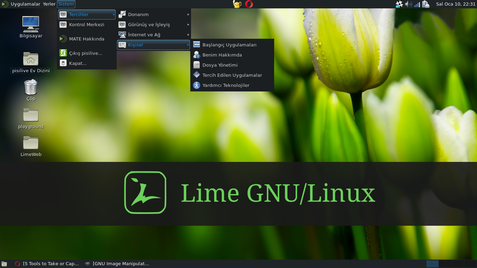Image resolution: width=477 pixels, height=268 pixels.
Task: Expand the Donanım submenu
Action: (x=154, y=14)
